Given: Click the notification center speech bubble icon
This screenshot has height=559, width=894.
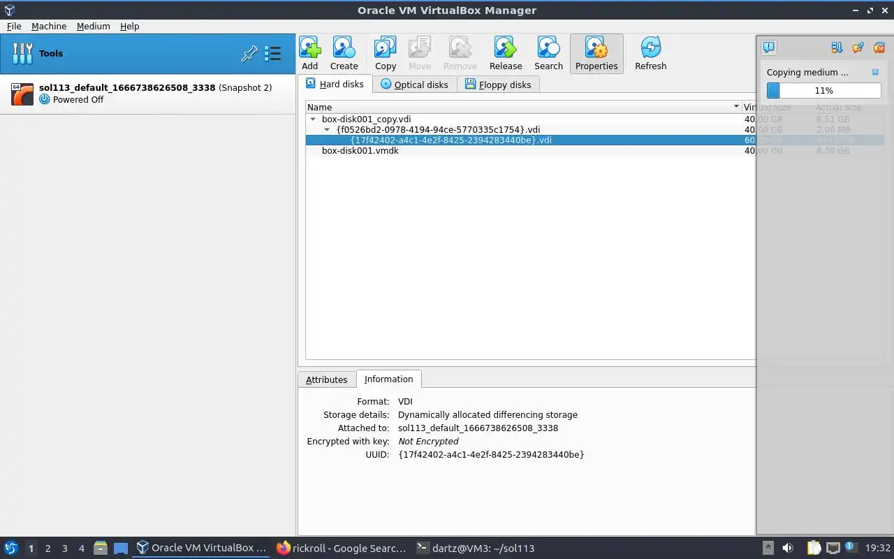Looking at the screenshot, I should (x=769, y=48).
